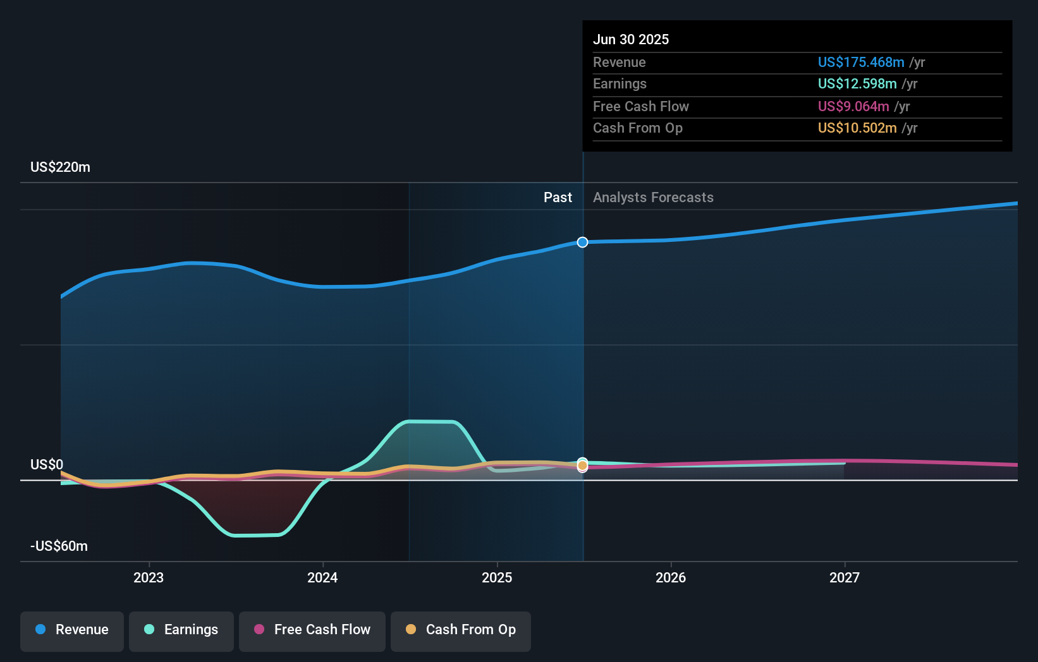Click the 2026 axis label
The width and height of the screenshot is (1038, 662).
coord(671,577)
